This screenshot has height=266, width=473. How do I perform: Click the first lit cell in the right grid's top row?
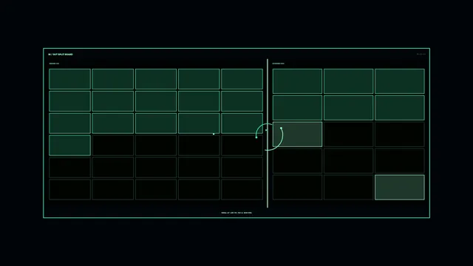pyautogui.click(x=297, y=81)
